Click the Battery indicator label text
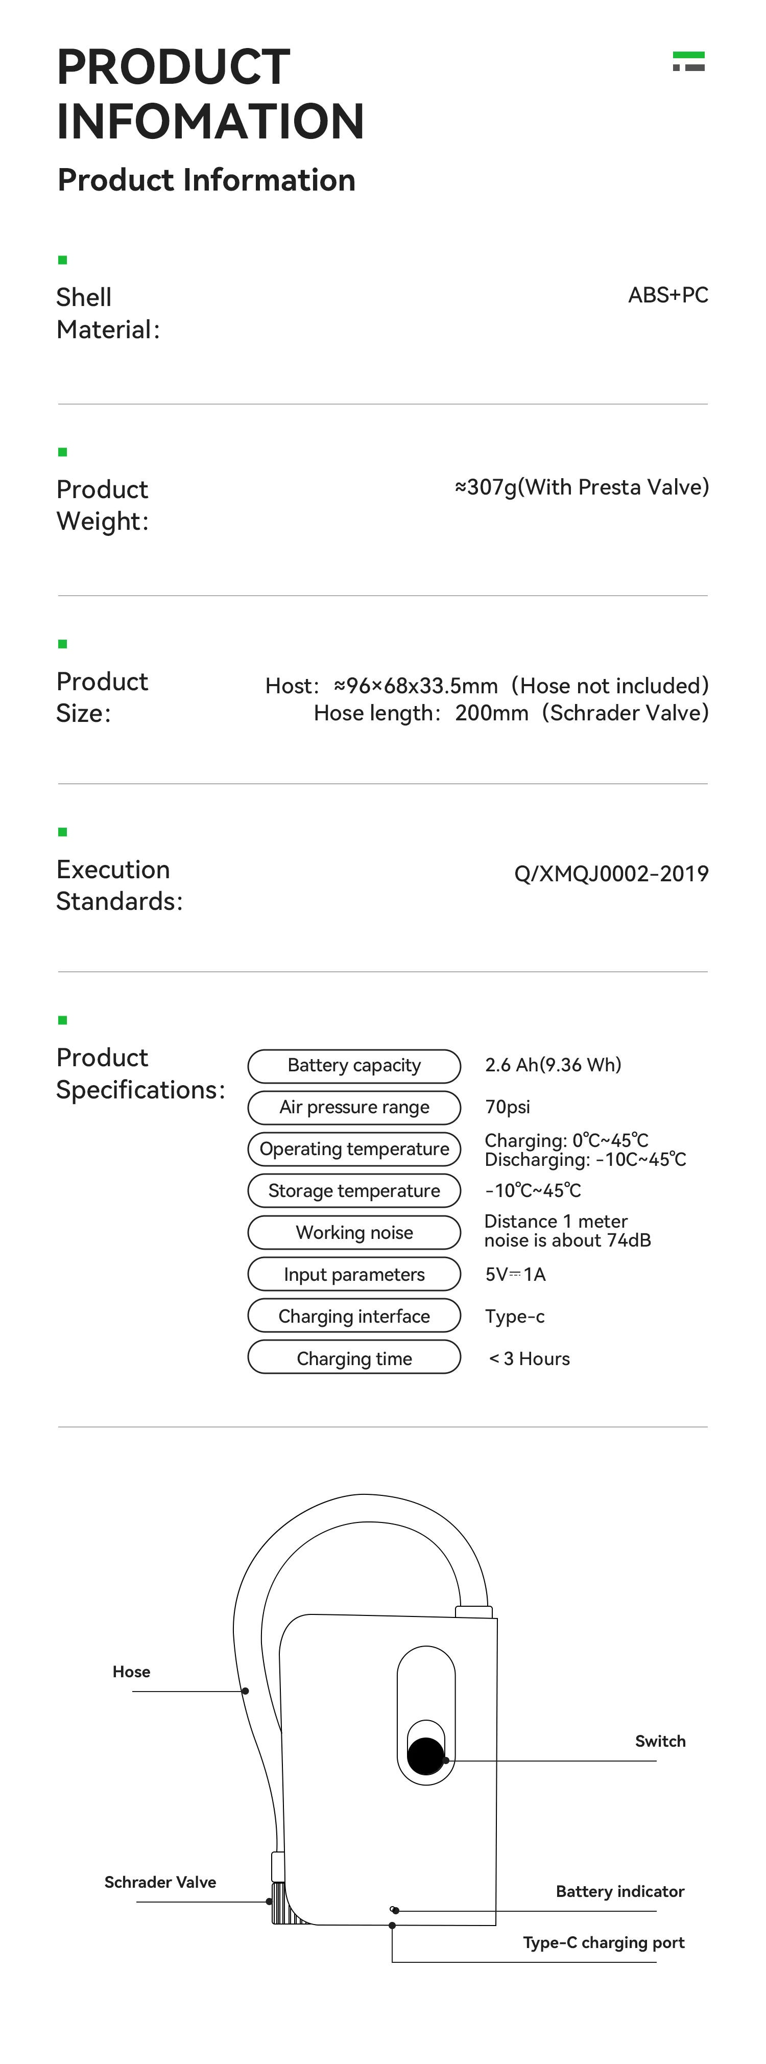The image size is (766, 2064). [619, 1891]
